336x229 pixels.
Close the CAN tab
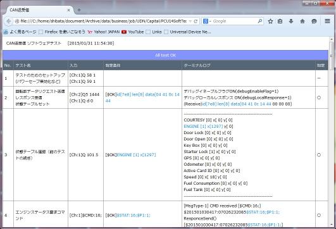pyautogui.click(x=68, y=10)
